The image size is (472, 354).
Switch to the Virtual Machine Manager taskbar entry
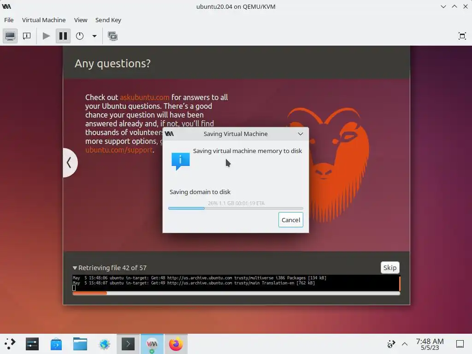(x=152, y=344)
